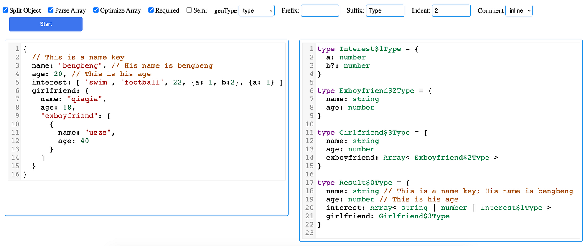
Task: Click the Suffix input field
Action: coord(385,10)
